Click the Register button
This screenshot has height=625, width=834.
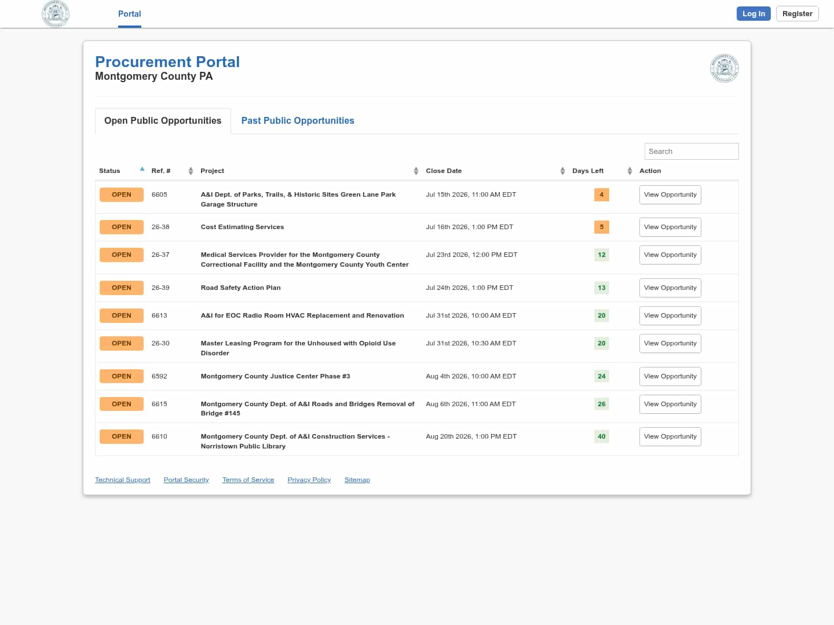[x=797, y=14]
